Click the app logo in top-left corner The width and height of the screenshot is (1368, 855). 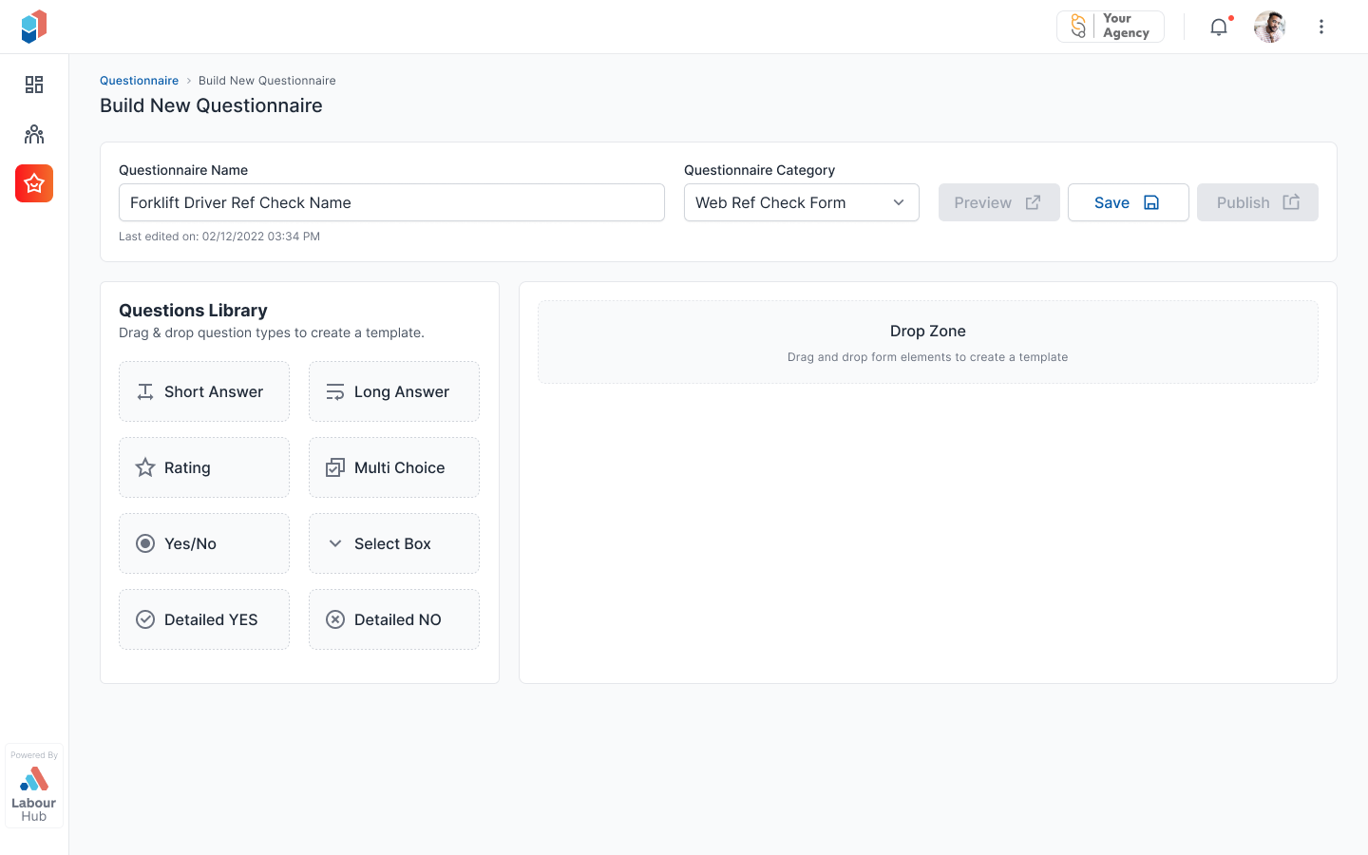pos(34,27)
